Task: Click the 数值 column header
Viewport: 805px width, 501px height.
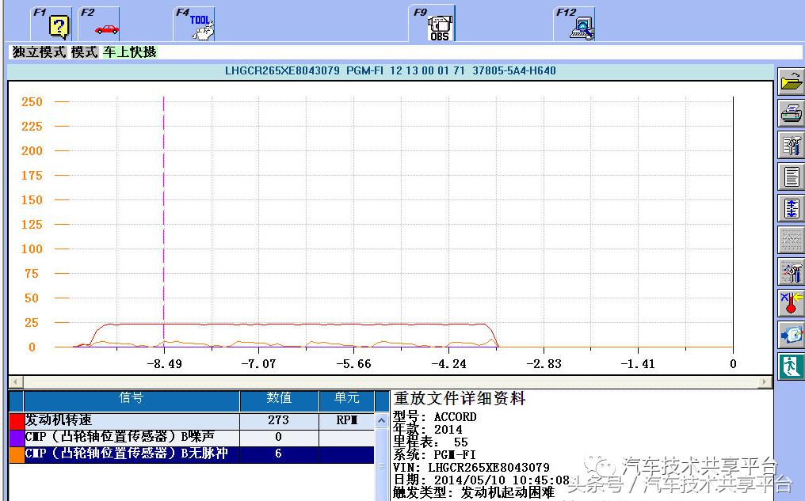Action: pos(279,400)
